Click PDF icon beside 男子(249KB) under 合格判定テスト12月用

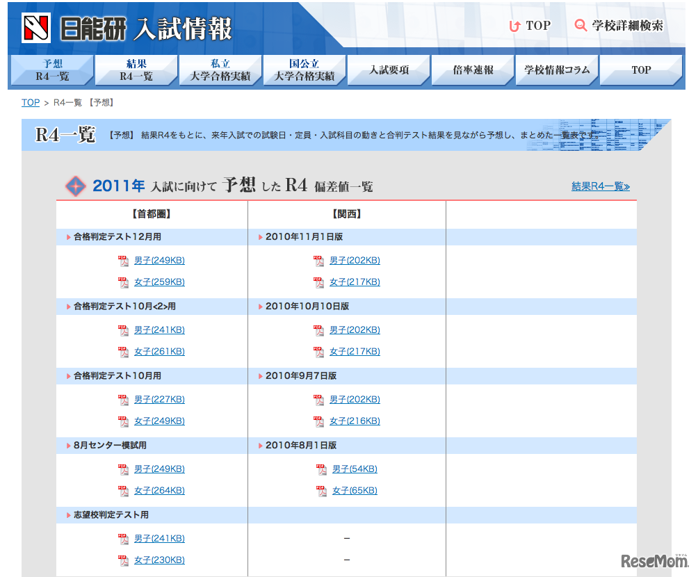pyautogui.click(x=123, y=261)
